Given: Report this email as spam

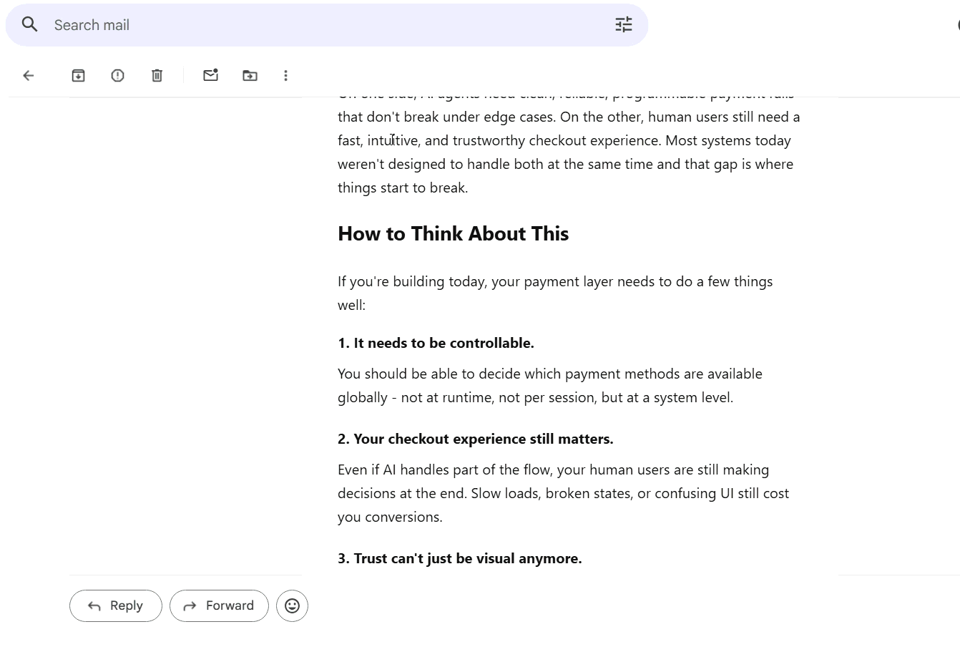Looking at the screenshot, I should [x=118, y=75].
